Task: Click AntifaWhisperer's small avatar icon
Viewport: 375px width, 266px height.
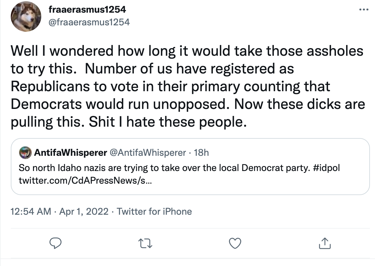Action: point(25,153)
